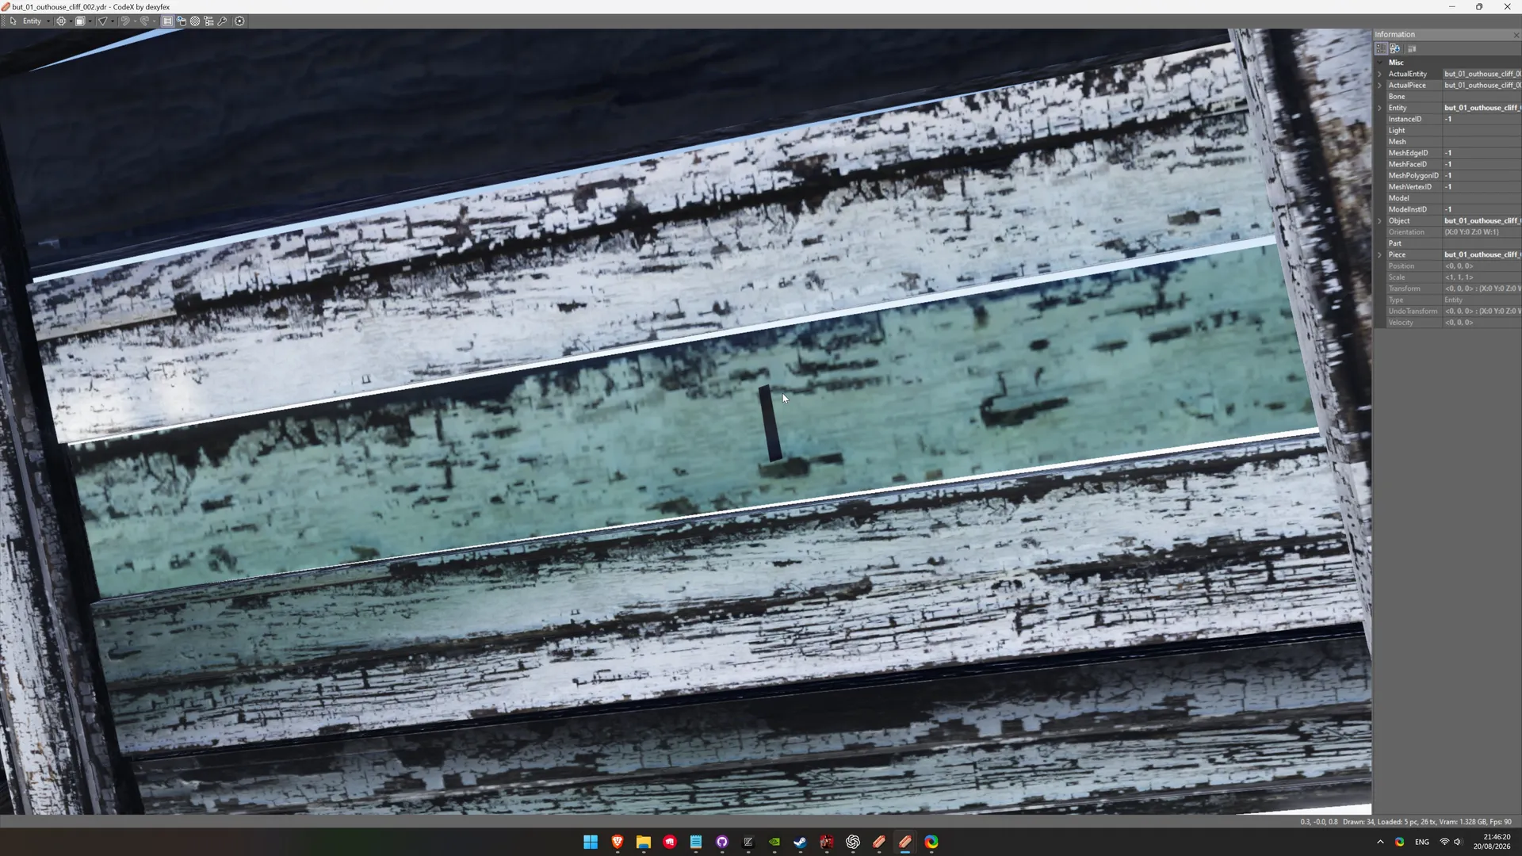Select the ModelInstID property label
Image resolution: width=1522 pixels, height=856 pixels.
click(1407, 210)
